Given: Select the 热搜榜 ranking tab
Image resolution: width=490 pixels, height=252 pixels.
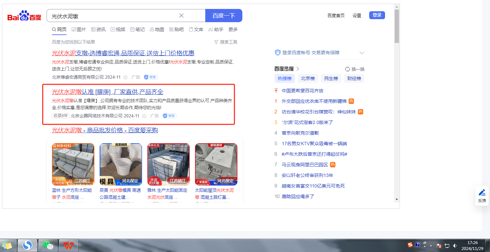Looking at the screenshot, I should [x=285, y=78].
